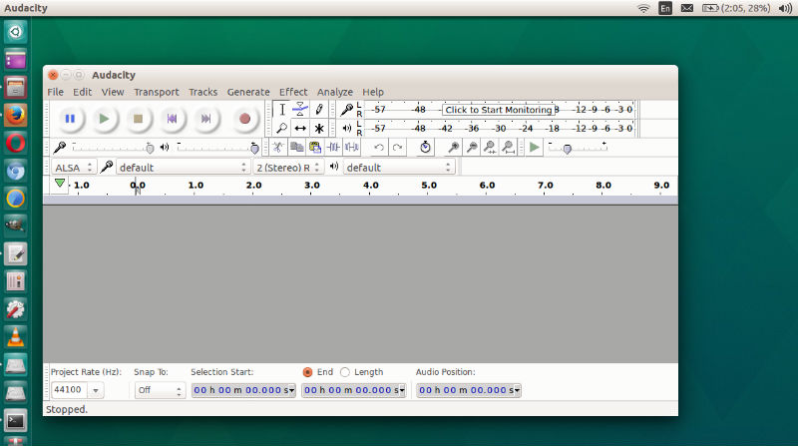Open the Transport menu
Viewport: 798px width, 446px height.
point(157,92)
